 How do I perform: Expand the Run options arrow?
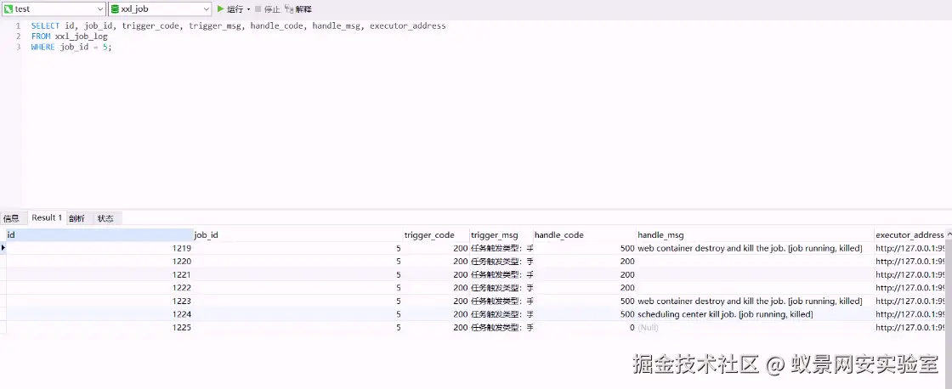249,9
